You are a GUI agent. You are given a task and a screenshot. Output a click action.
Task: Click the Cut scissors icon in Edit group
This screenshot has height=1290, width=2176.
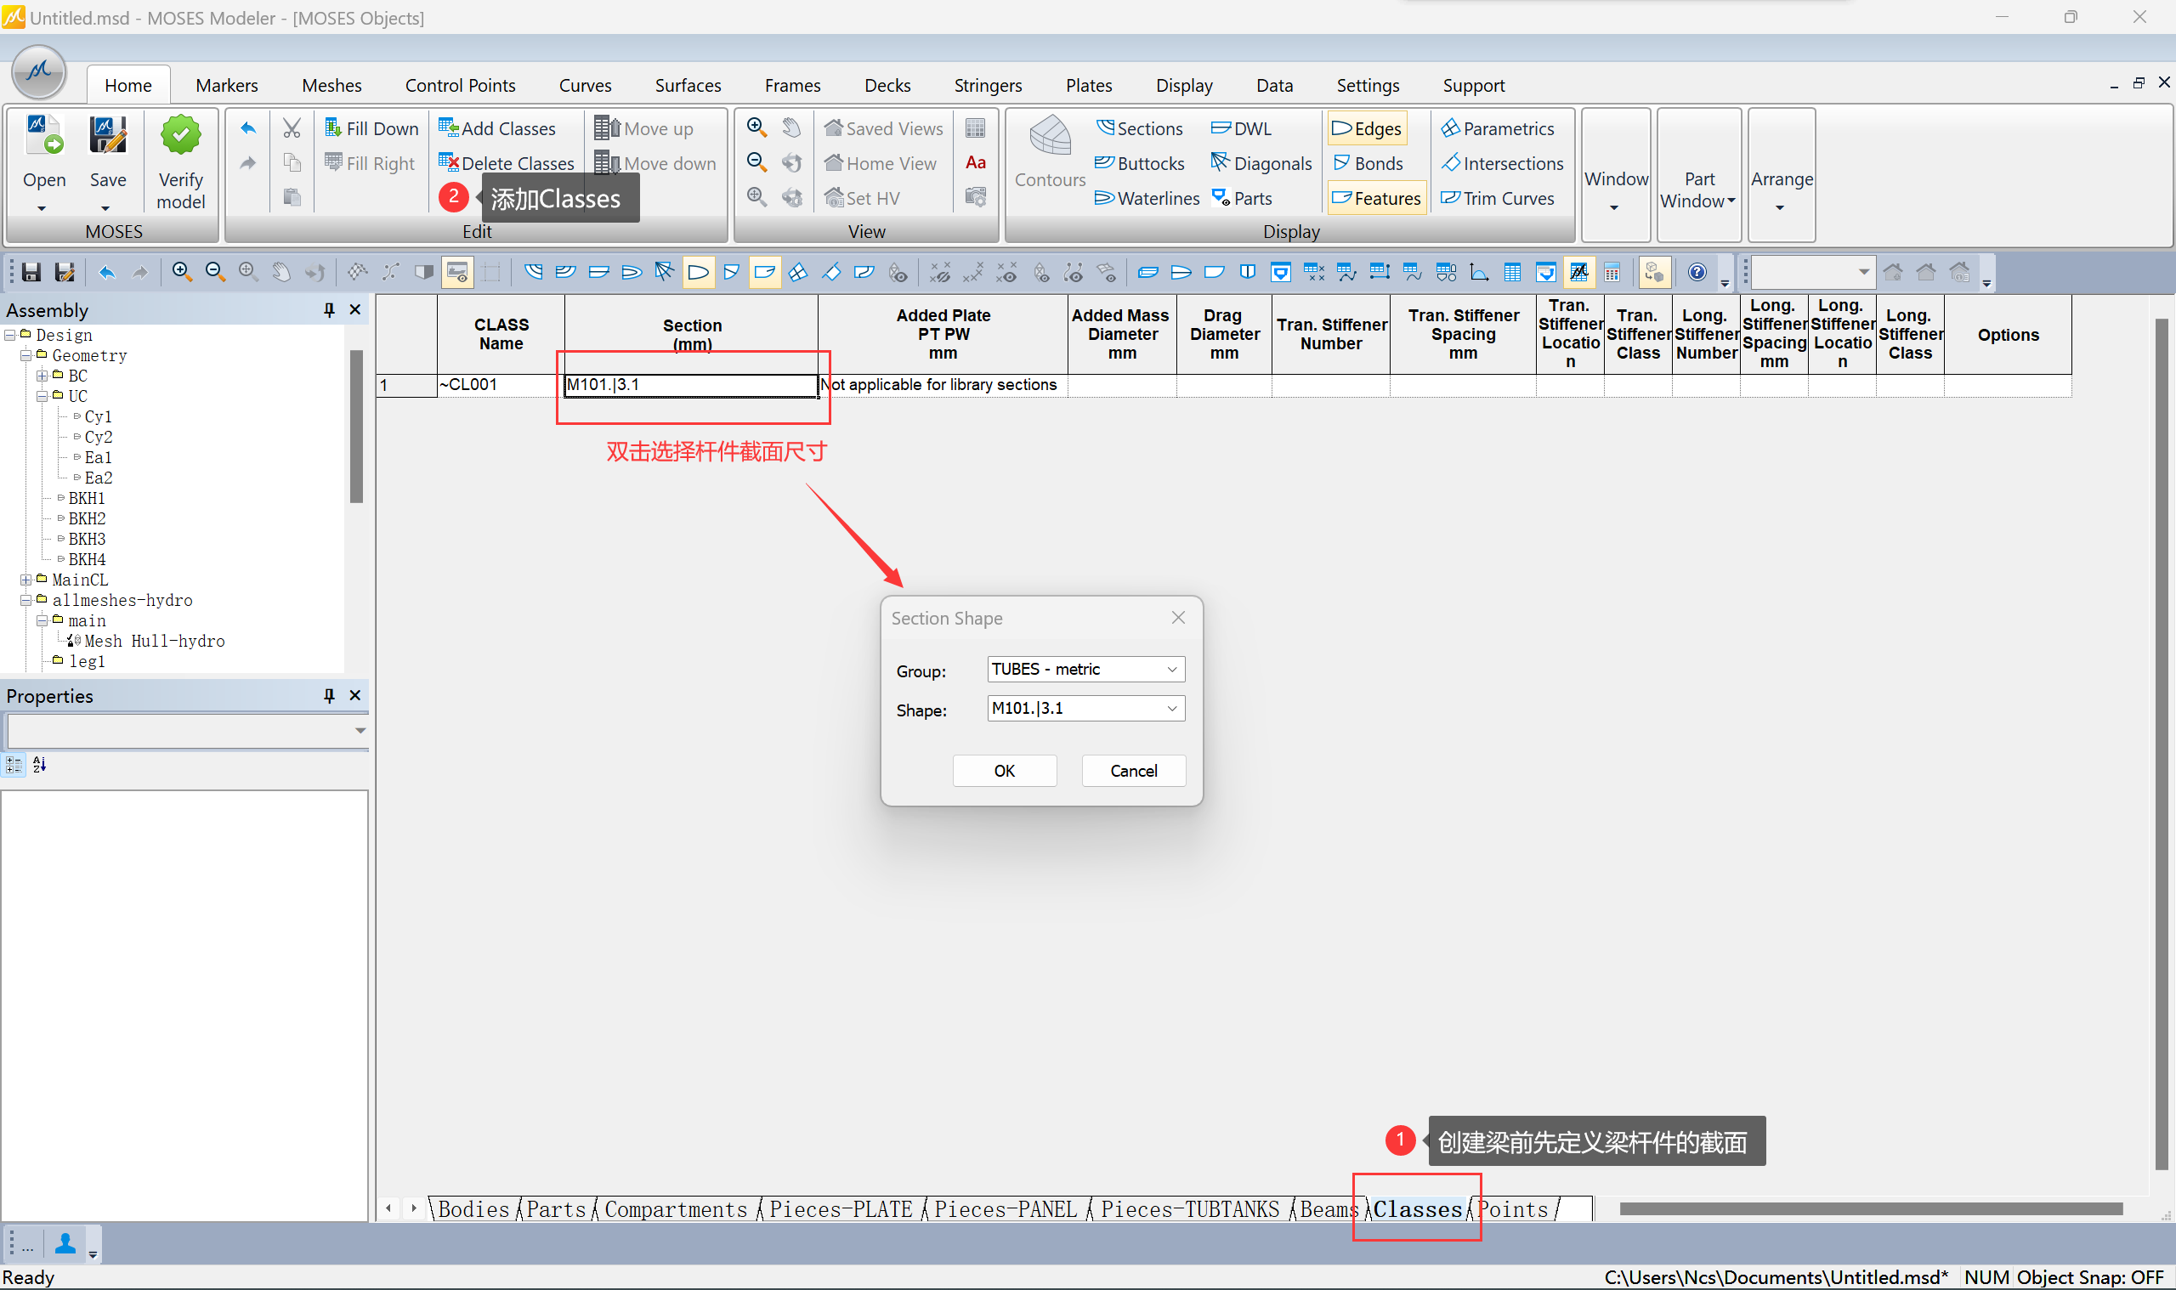click(292, 128)
